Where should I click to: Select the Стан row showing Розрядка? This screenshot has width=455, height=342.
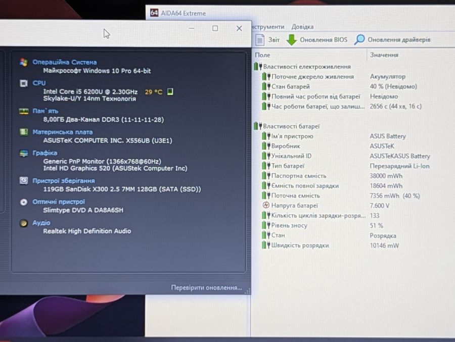coord(353,235)
